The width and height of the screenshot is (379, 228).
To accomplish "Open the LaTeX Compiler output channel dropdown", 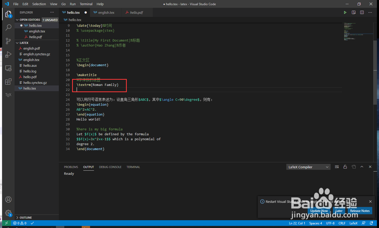I will 308,167.
